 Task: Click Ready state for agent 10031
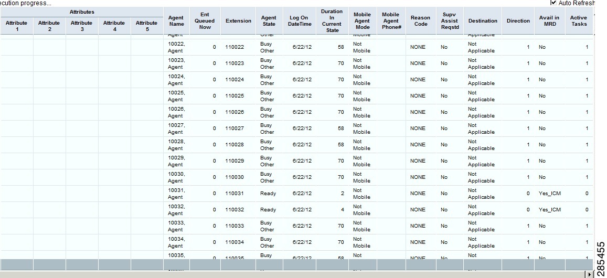tap(268, 194)
